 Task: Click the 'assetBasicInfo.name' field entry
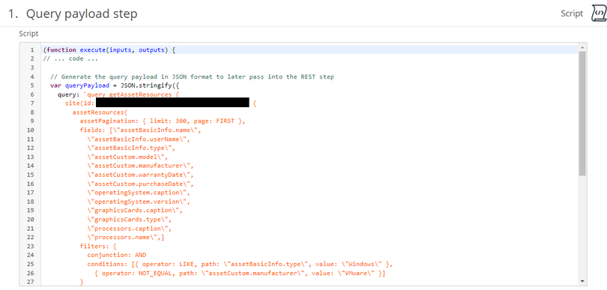[155, 130]
